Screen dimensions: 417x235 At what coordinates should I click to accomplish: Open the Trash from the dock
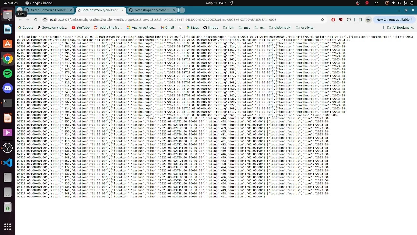tap(7, 208)
